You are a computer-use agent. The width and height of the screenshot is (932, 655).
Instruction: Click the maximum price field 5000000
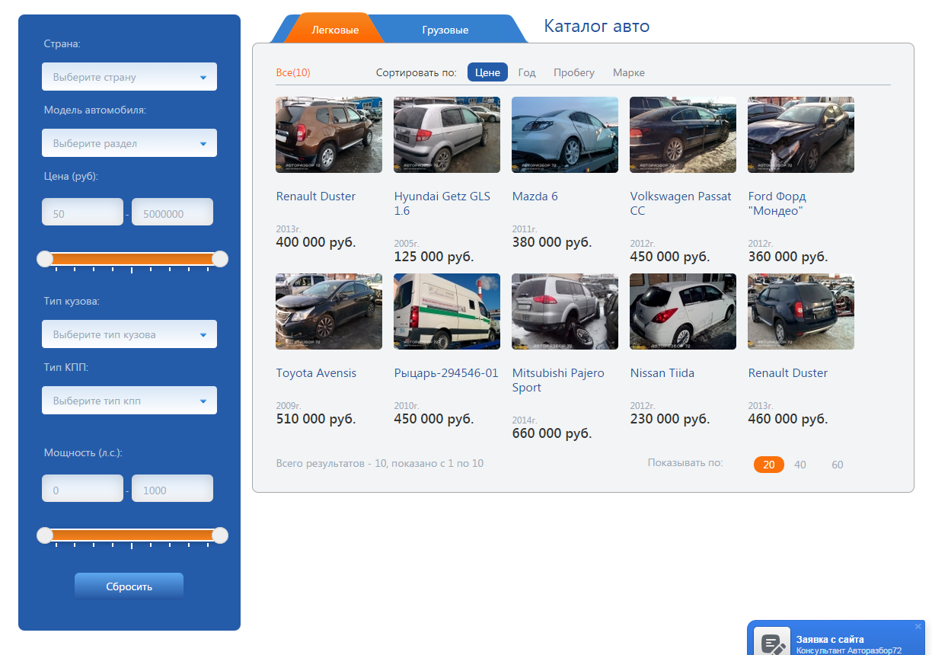172,212
